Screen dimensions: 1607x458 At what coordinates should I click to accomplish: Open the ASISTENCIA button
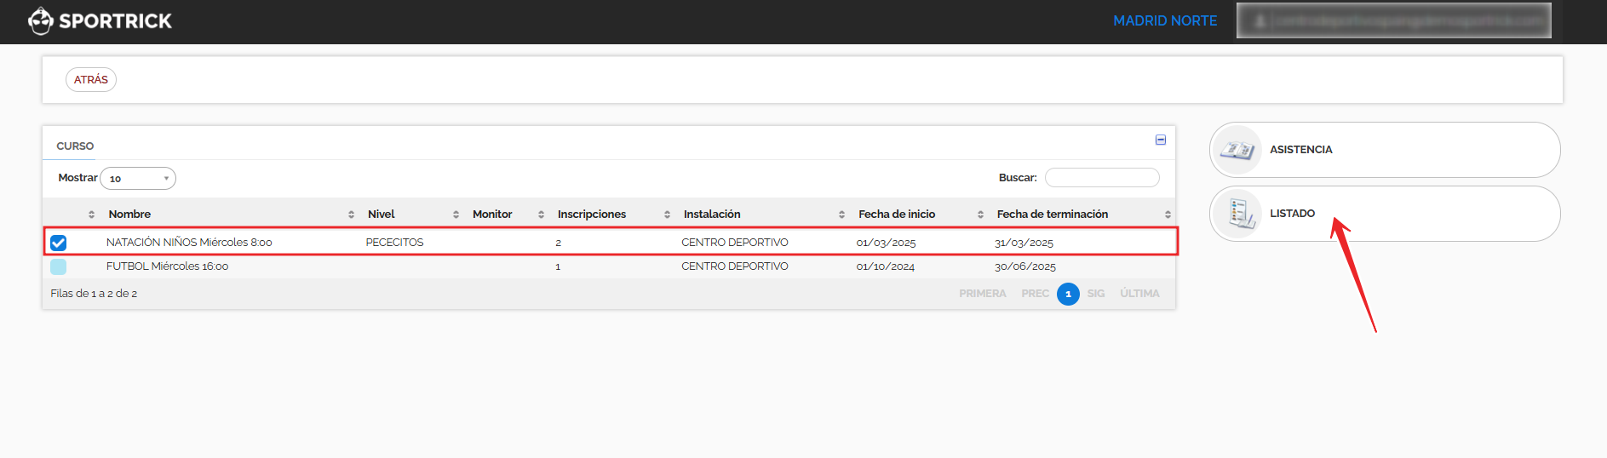click(1385, 150)
